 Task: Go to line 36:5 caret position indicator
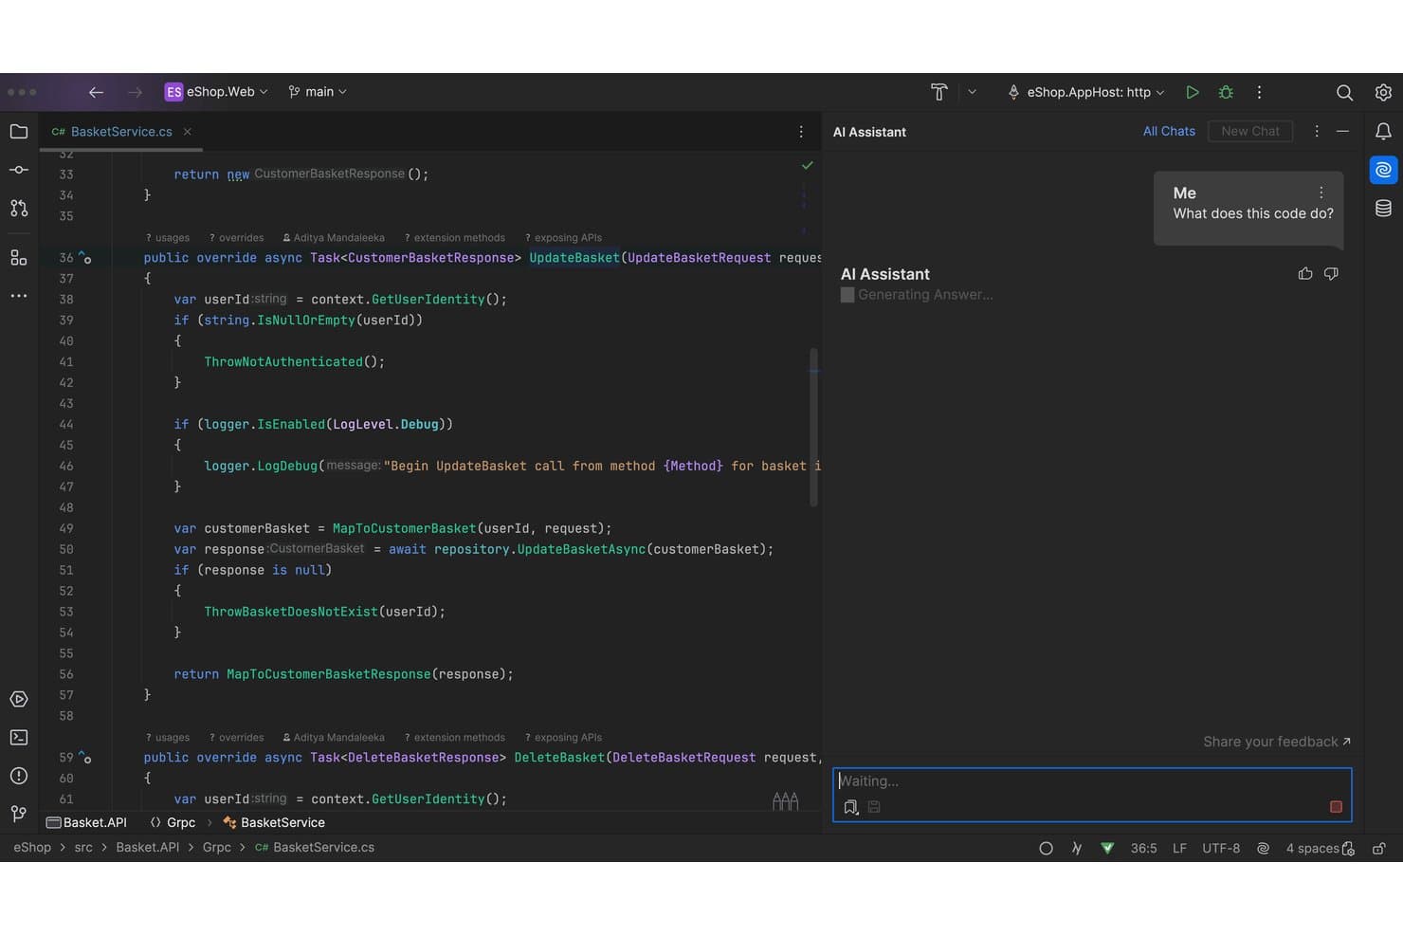coord(1143,848)
